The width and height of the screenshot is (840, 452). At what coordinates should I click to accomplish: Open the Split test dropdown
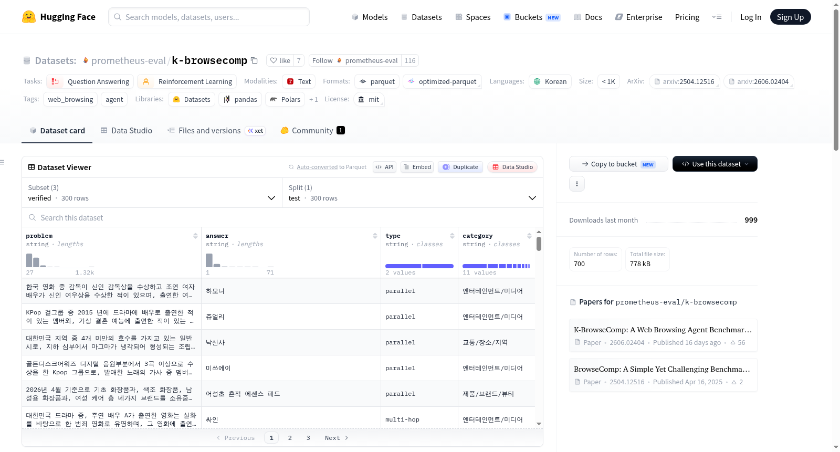pos(413,193)
